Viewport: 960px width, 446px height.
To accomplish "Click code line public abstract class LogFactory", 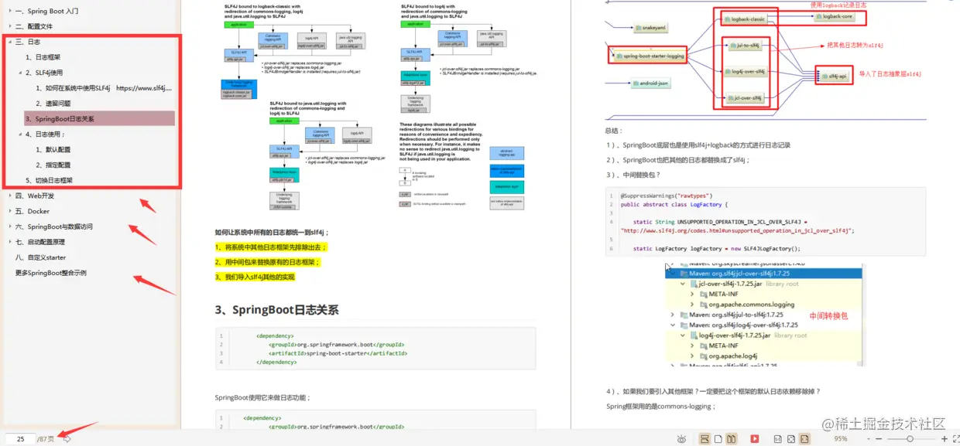I will 675,205.
